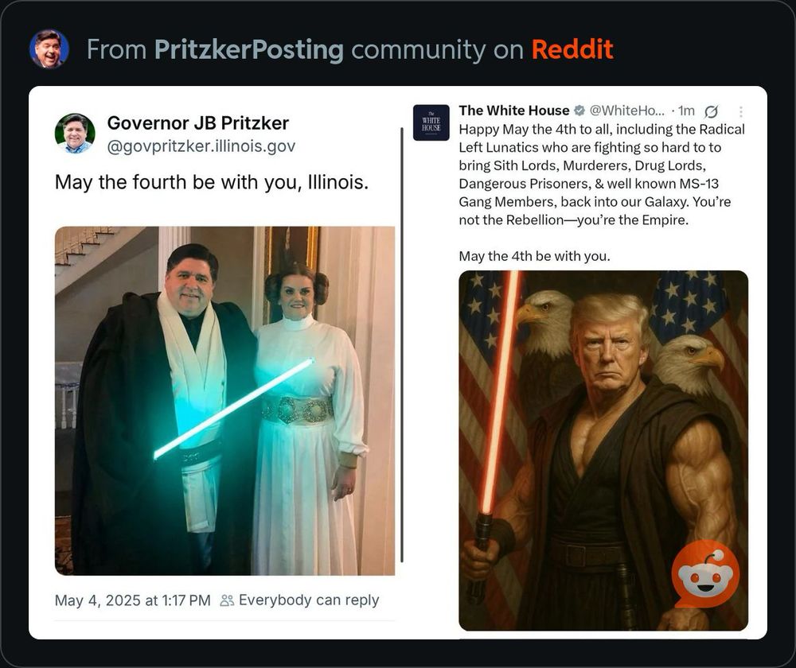
Task: Open the PritzkerPosting community link
Action: click(248, 50)
